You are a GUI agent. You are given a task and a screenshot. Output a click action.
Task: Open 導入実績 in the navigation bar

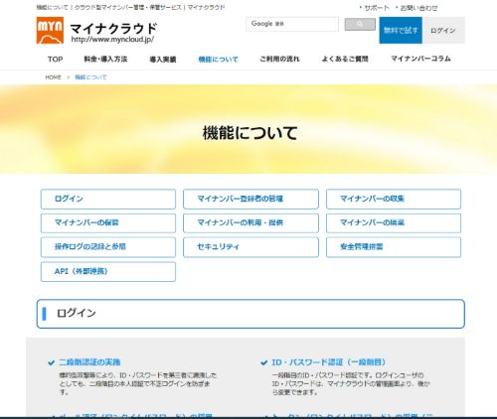163,60
